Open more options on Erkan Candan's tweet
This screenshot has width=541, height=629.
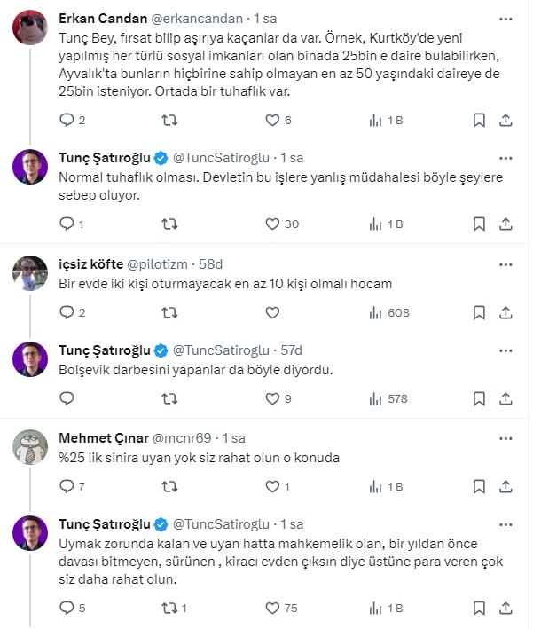pos(506,18)
